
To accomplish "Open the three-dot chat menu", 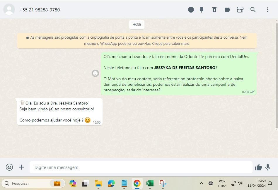I will pos(268,10).
